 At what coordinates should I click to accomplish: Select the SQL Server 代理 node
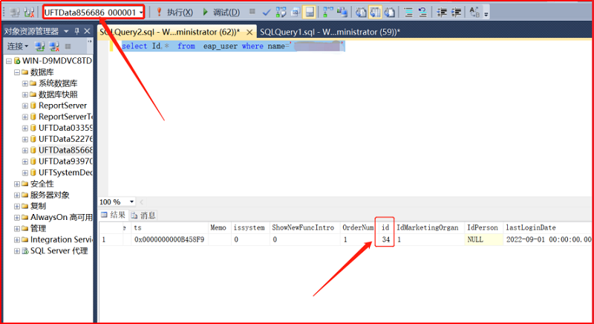59,251
